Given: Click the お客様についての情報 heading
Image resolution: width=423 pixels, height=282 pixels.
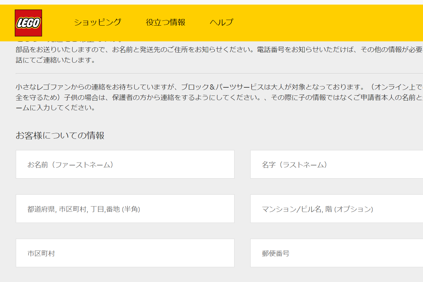Looking at the screenshot, I should click(x=60, y=136).
